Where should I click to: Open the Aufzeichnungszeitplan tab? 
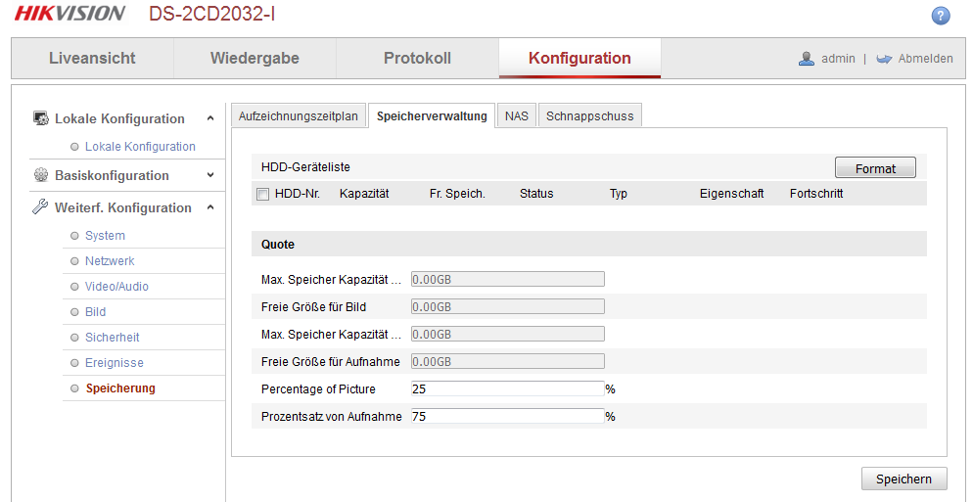click(x=299, y=115)
